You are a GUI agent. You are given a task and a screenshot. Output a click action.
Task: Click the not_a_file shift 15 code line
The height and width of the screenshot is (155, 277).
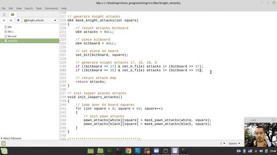pyautogui.click(x=139, y=70)
